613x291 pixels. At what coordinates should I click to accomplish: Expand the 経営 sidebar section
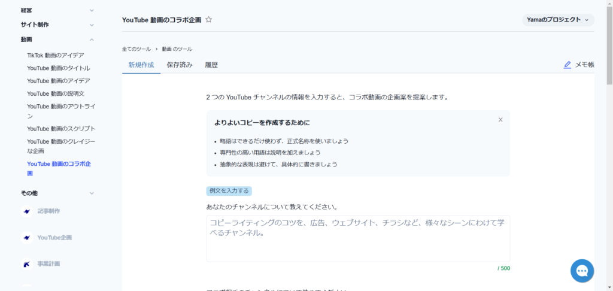(57, 10)
